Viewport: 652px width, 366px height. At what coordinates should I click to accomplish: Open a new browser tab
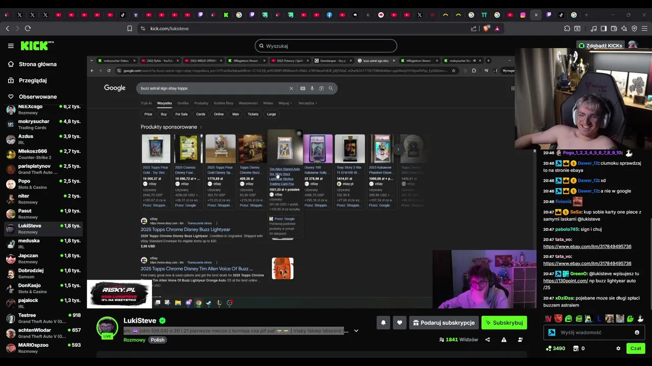586,15
